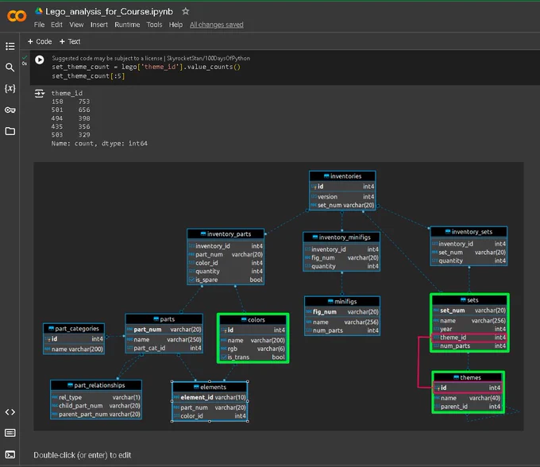Click the output row 158 753

tap(71, 102)
